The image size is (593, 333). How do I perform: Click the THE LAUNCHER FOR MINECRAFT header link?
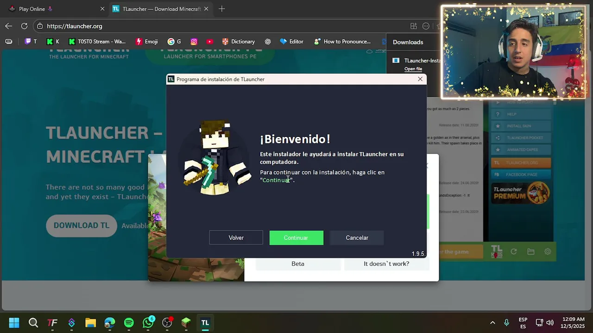[88, 56]
